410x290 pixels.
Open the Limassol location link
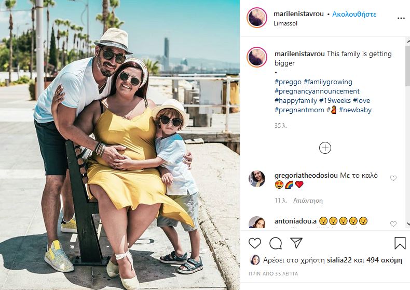pyautogui.click(x=285, y=23)
